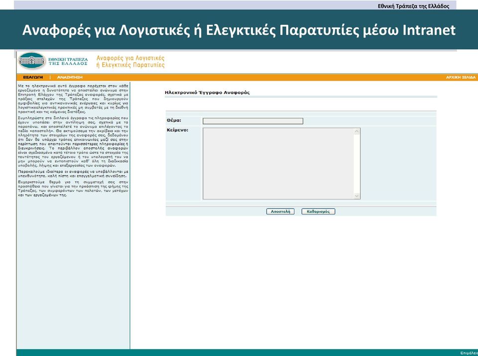Image resolution: width=478 pixels, height=356 pixels.
Task: Click the Θέμα: field label
Action: [x=174, y=120]
